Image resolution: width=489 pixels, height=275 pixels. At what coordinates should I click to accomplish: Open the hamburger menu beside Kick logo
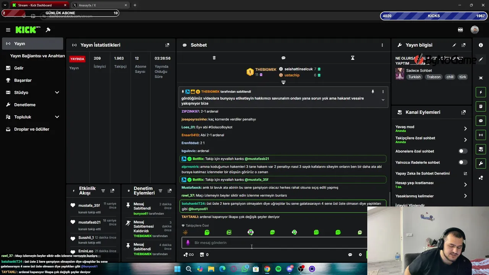click(8, 30)
